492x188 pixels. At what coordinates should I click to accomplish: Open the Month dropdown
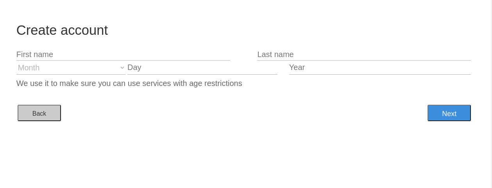(x=71, y=68)
